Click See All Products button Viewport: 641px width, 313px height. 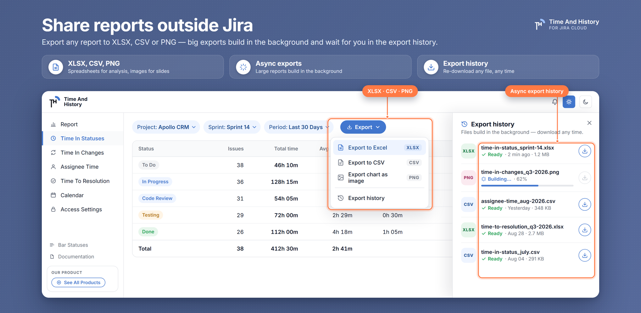(x=78, y=282)
